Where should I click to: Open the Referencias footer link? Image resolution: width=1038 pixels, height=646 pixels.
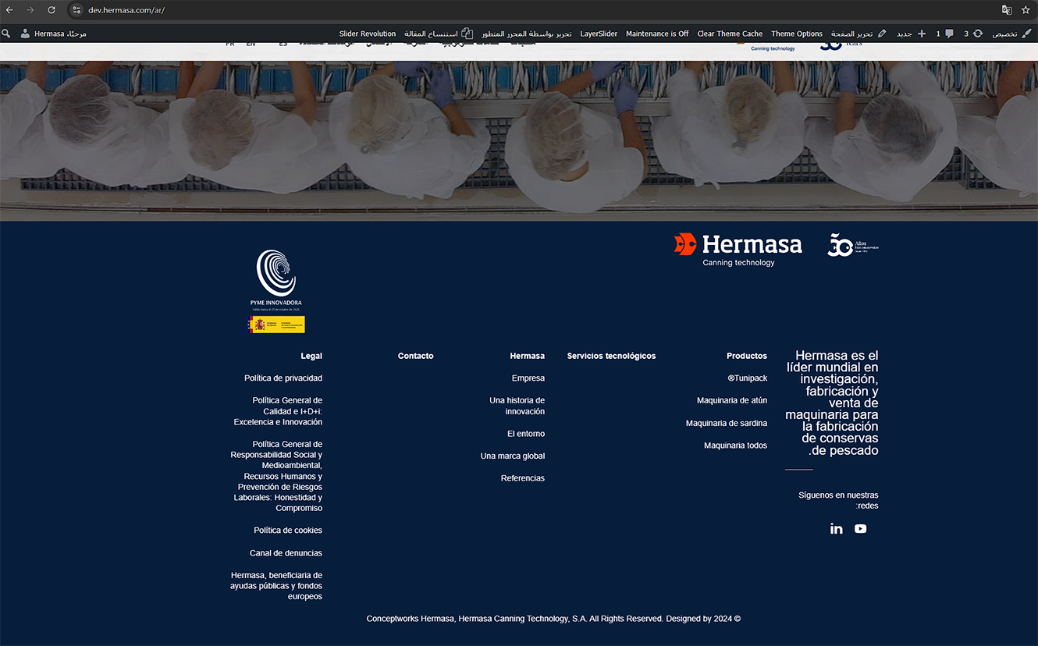click(523, 478)
